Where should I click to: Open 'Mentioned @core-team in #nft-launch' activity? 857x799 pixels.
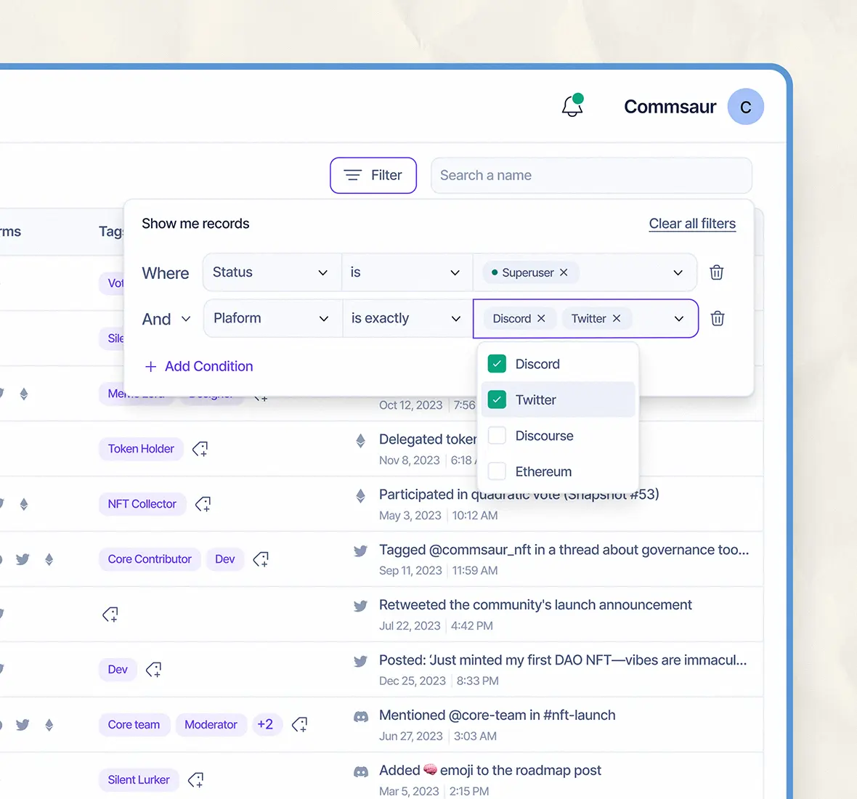(497, 715)
